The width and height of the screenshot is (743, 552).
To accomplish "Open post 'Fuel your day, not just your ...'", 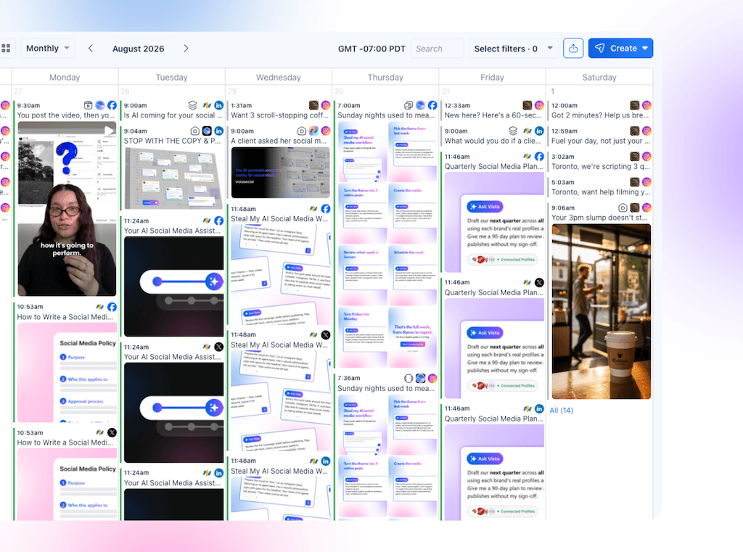I will (x=600, y=141).
